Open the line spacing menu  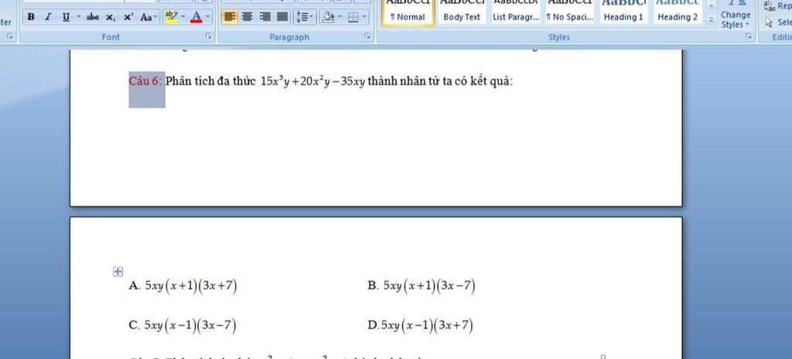coord(305,17)
